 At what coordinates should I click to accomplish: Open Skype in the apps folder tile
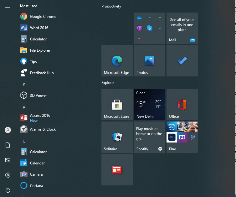pos(150,28)
